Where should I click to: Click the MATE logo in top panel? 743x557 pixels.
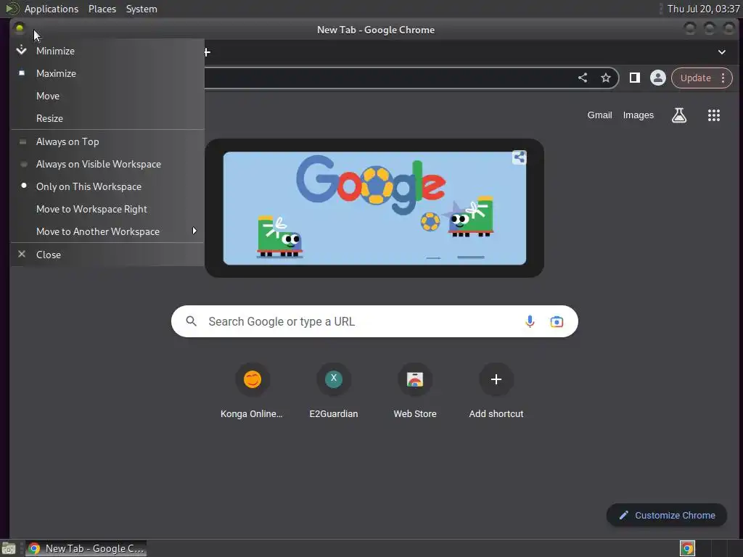coord(12,9)
